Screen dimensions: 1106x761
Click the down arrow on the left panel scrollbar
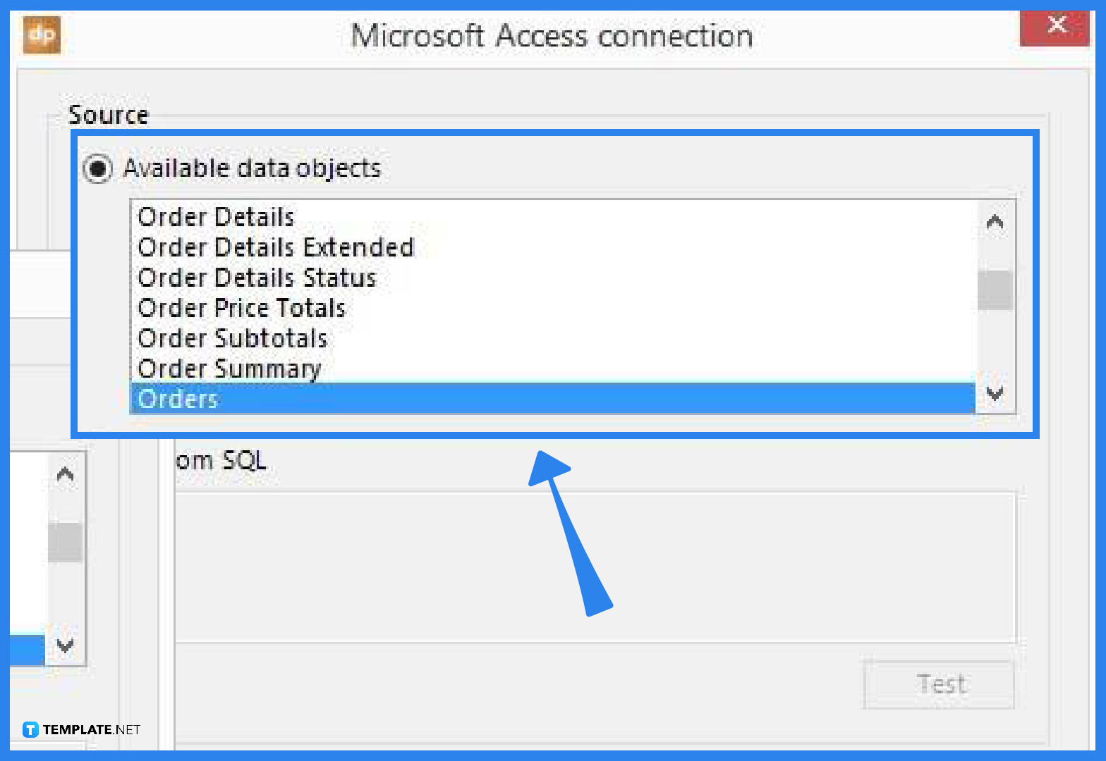[x=65, y=647]
